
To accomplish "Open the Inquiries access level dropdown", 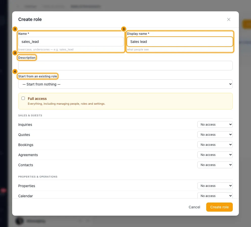I will pyautogui.click(x=215, y=125).
